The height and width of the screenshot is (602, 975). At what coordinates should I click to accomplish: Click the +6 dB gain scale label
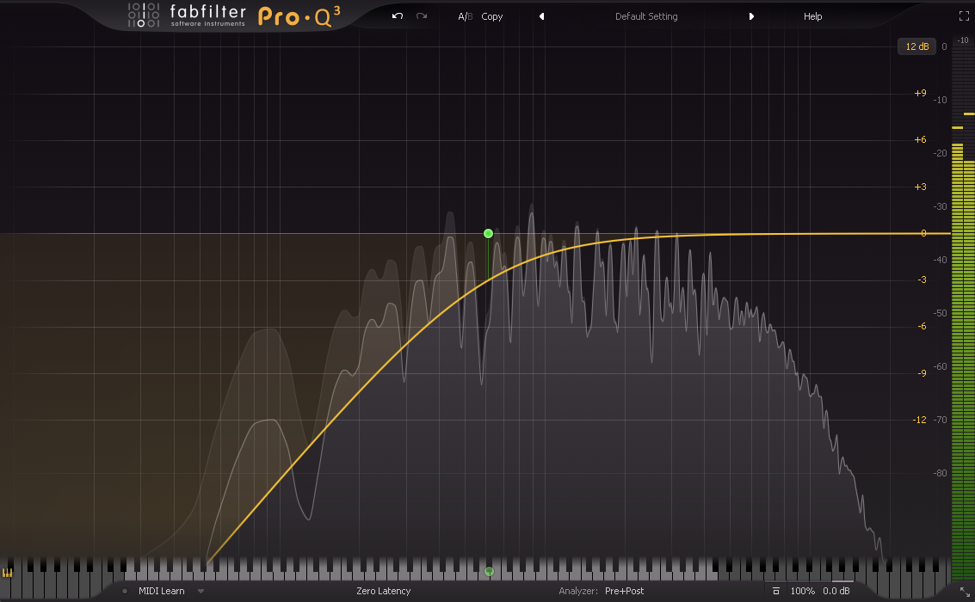coord(920,140)
